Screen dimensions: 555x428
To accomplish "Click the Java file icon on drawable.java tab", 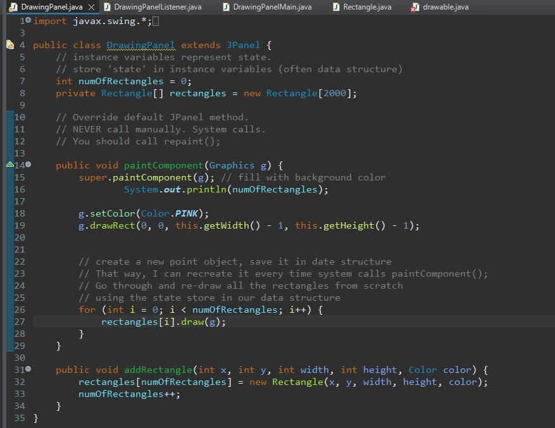I will point(414,7).
